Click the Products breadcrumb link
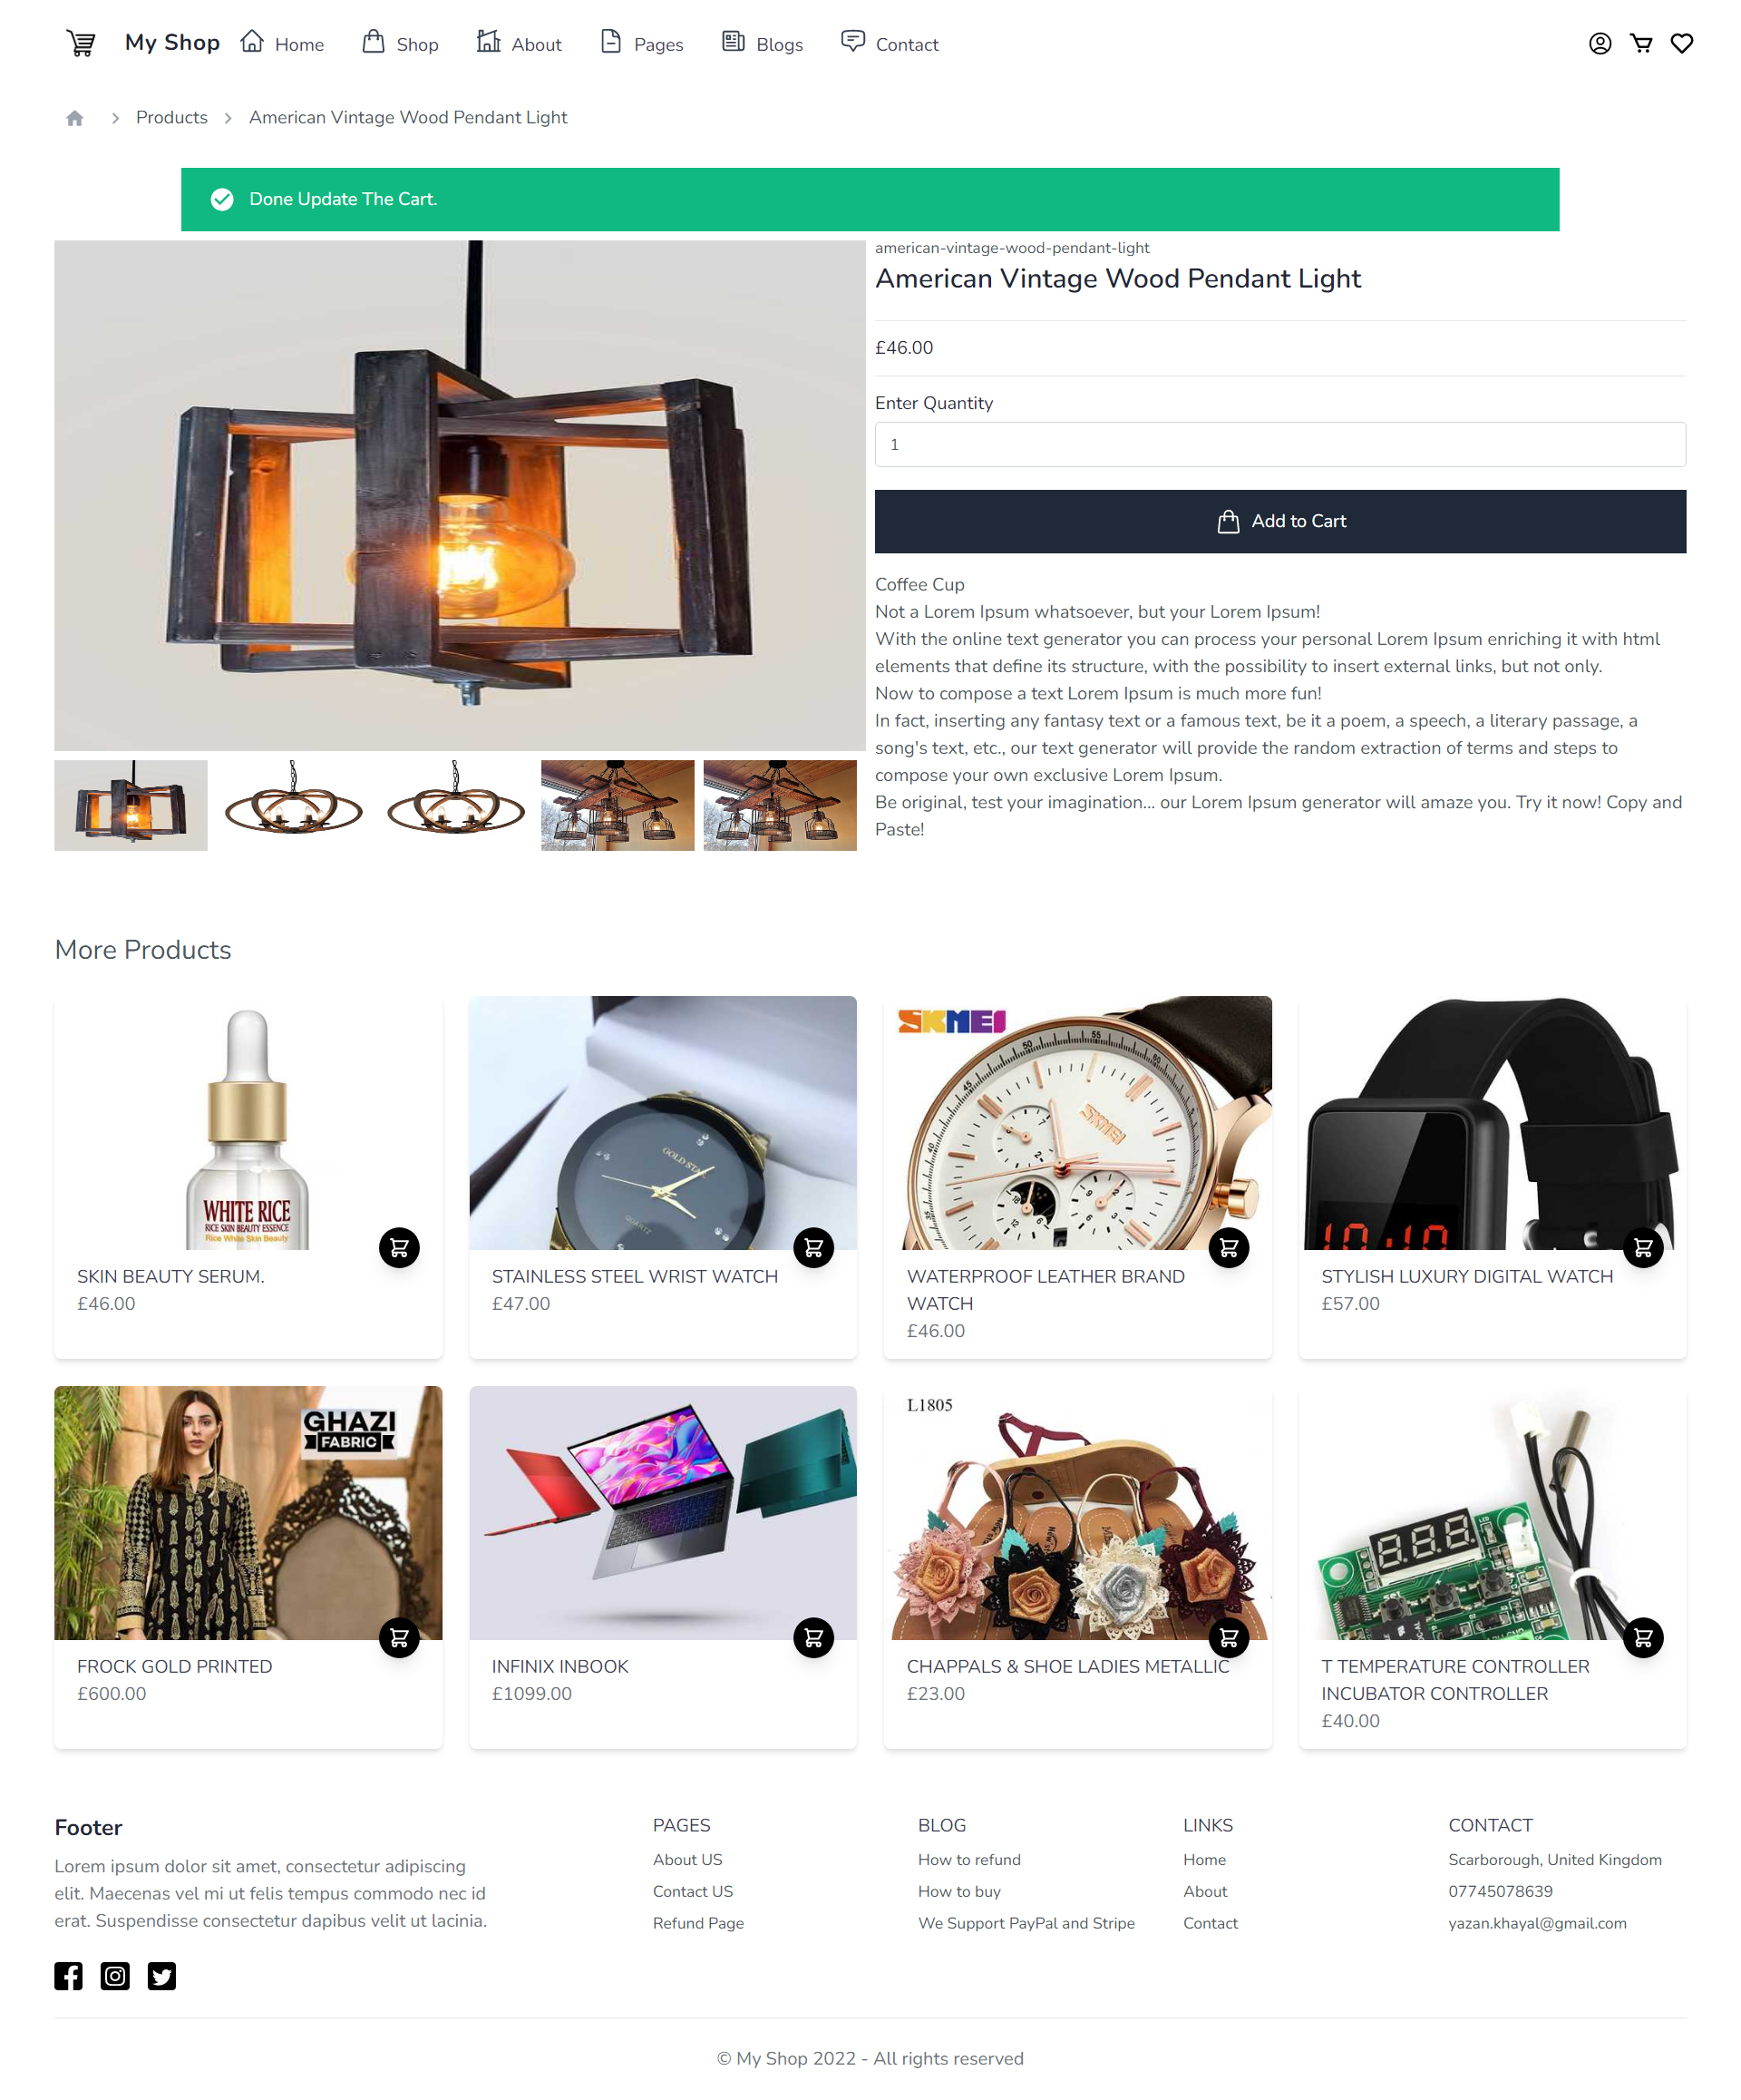 point(172,119)
